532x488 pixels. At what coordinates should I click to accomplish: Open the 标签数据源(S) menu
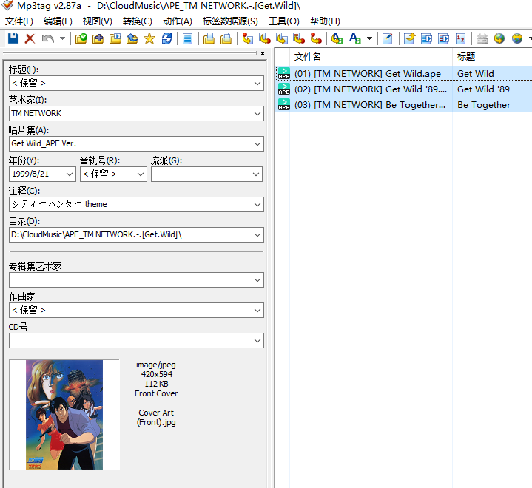click(230, 21)
